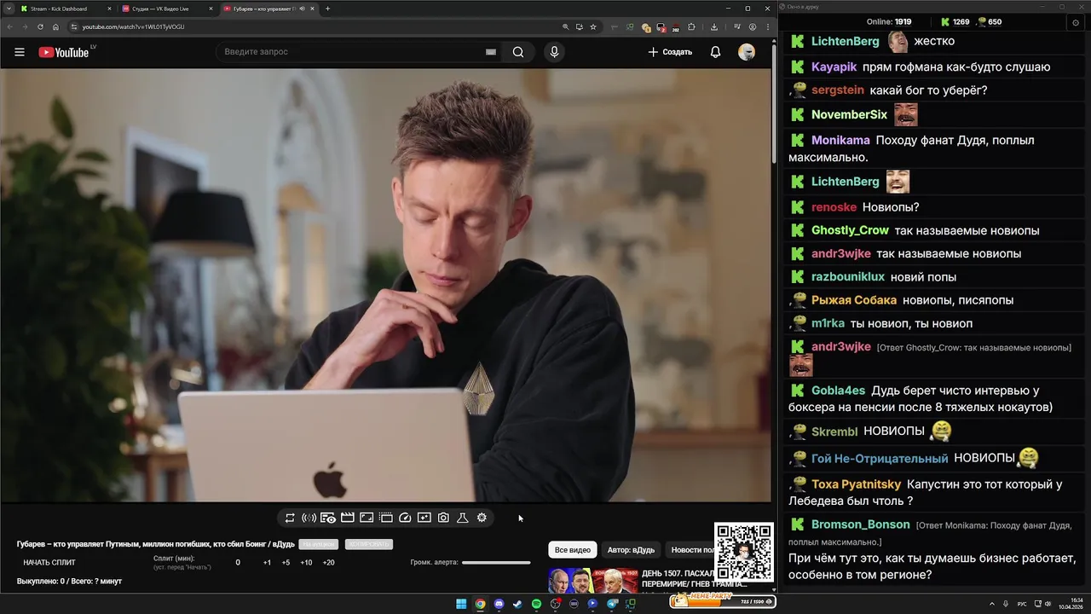The width and height of the screenshot is (1091, 614).
Task: Click the YouTube page vertical scrollbar
Action: [x=774, y=102]
